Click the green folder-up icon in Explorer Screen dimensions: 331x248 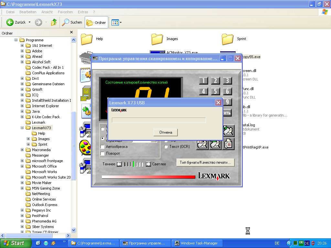click(x=54, y=22)
